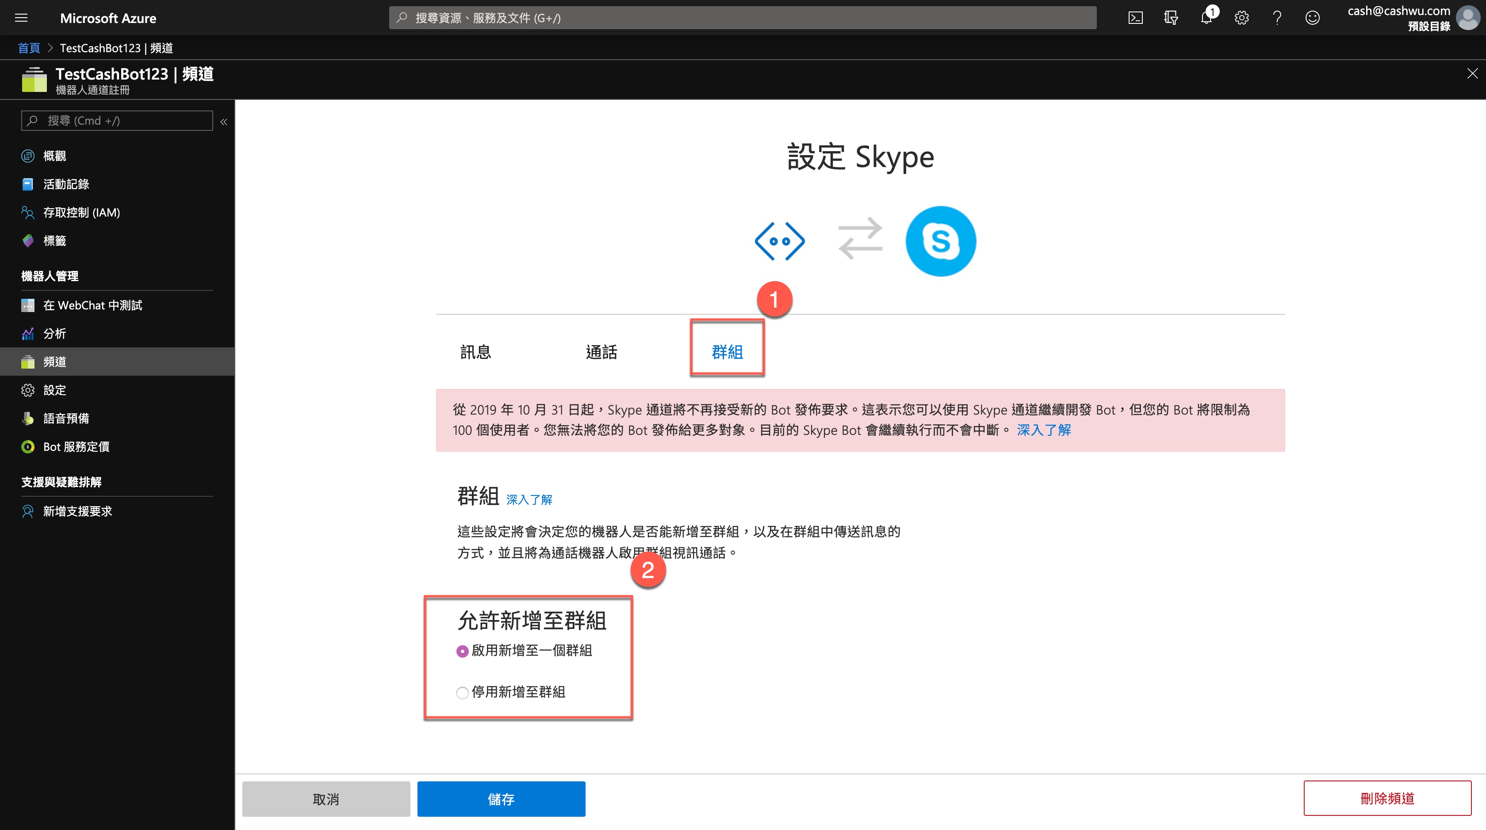Select 停用新增至群組 radio button
The width and height of the screenshot is (1486, 830).
pyautogui.click(x=462, y=692)
